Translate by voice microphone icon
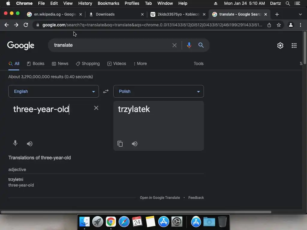 15,143
